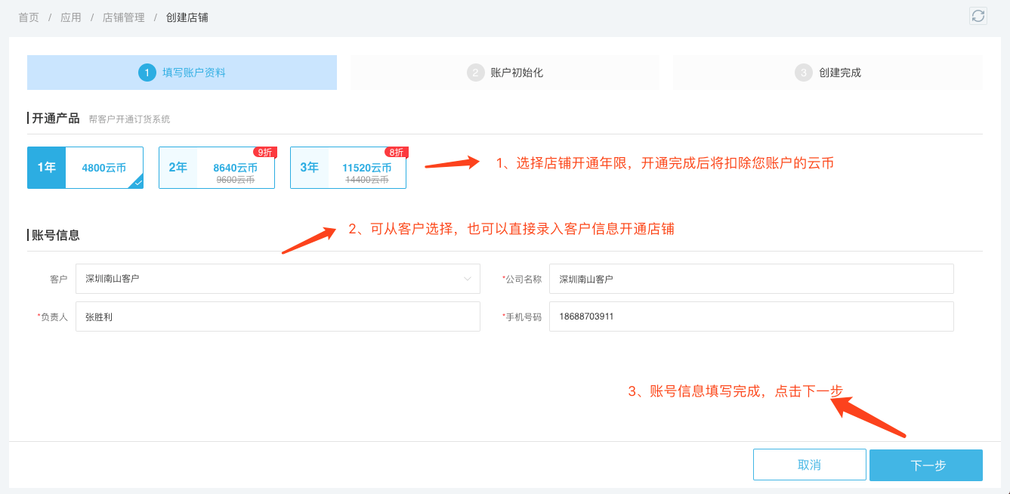Screen dimensions: 1010x494
Task: Open 店铺管理 breadcrumb link
Action: tap(124, 17)
